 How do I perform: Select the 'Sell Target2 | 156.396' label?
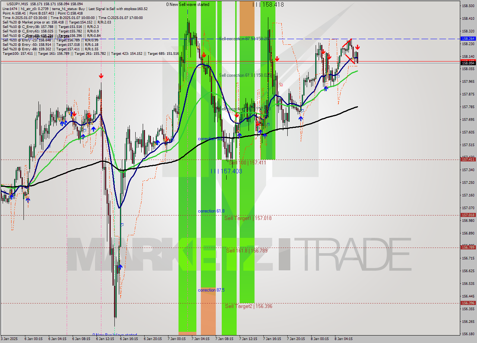coord(249,306)
